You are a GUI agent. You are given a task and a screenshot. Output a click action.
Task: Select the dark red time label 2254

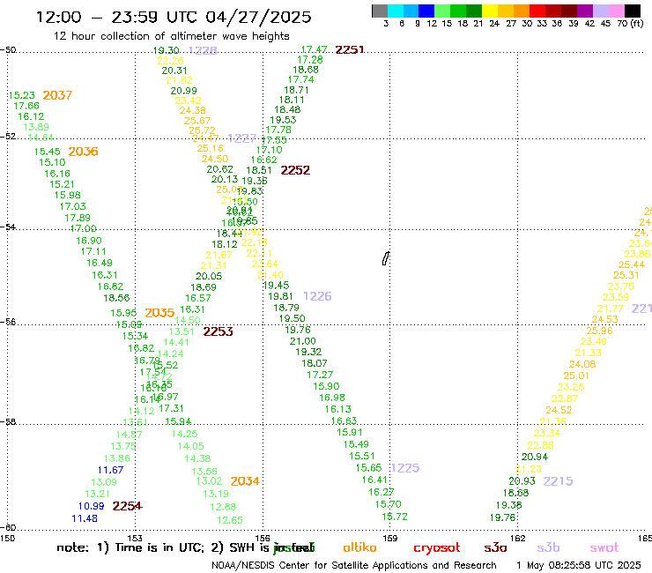coord(127,506)
